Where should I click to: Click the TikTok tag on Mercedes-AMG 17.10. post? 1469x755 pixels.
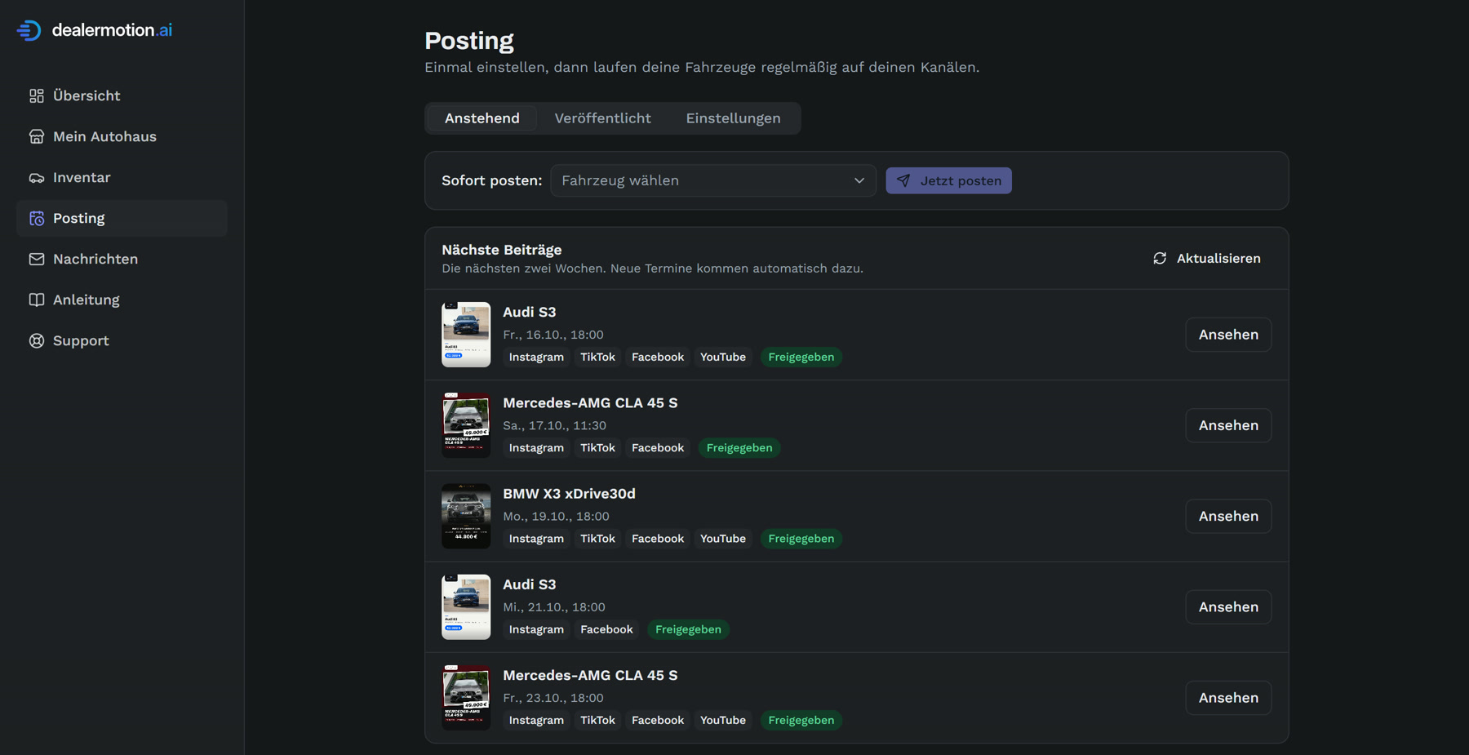coord(597,448)
